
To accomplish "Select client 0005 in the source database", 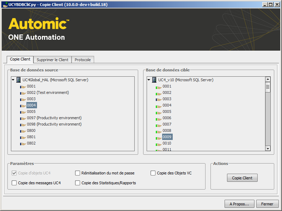I will click(31, 112).
